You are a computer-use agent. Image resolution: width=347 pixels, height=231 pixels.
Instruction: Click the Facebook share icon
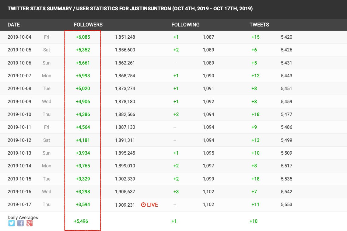tap(20, 223)
